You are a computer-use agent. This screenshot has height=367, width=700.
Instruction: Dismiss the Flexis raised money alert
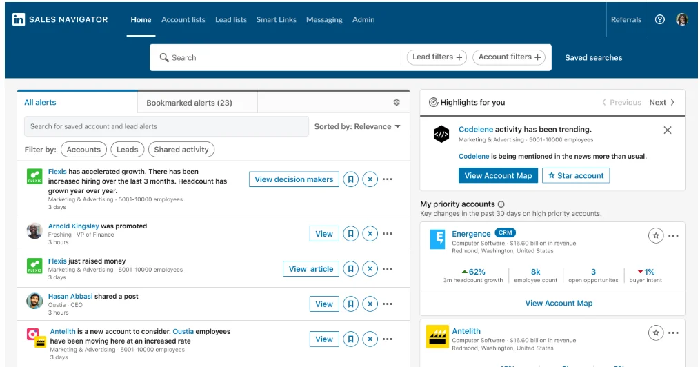[x=370, y=269]
